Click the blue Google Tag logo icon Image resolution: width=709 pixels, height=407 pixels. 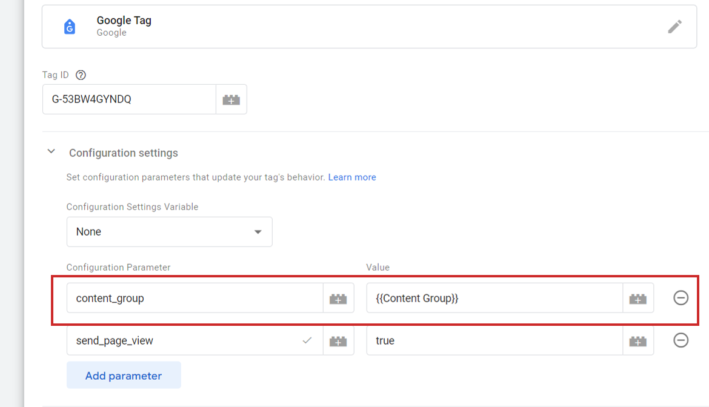(x=70, y=26)
